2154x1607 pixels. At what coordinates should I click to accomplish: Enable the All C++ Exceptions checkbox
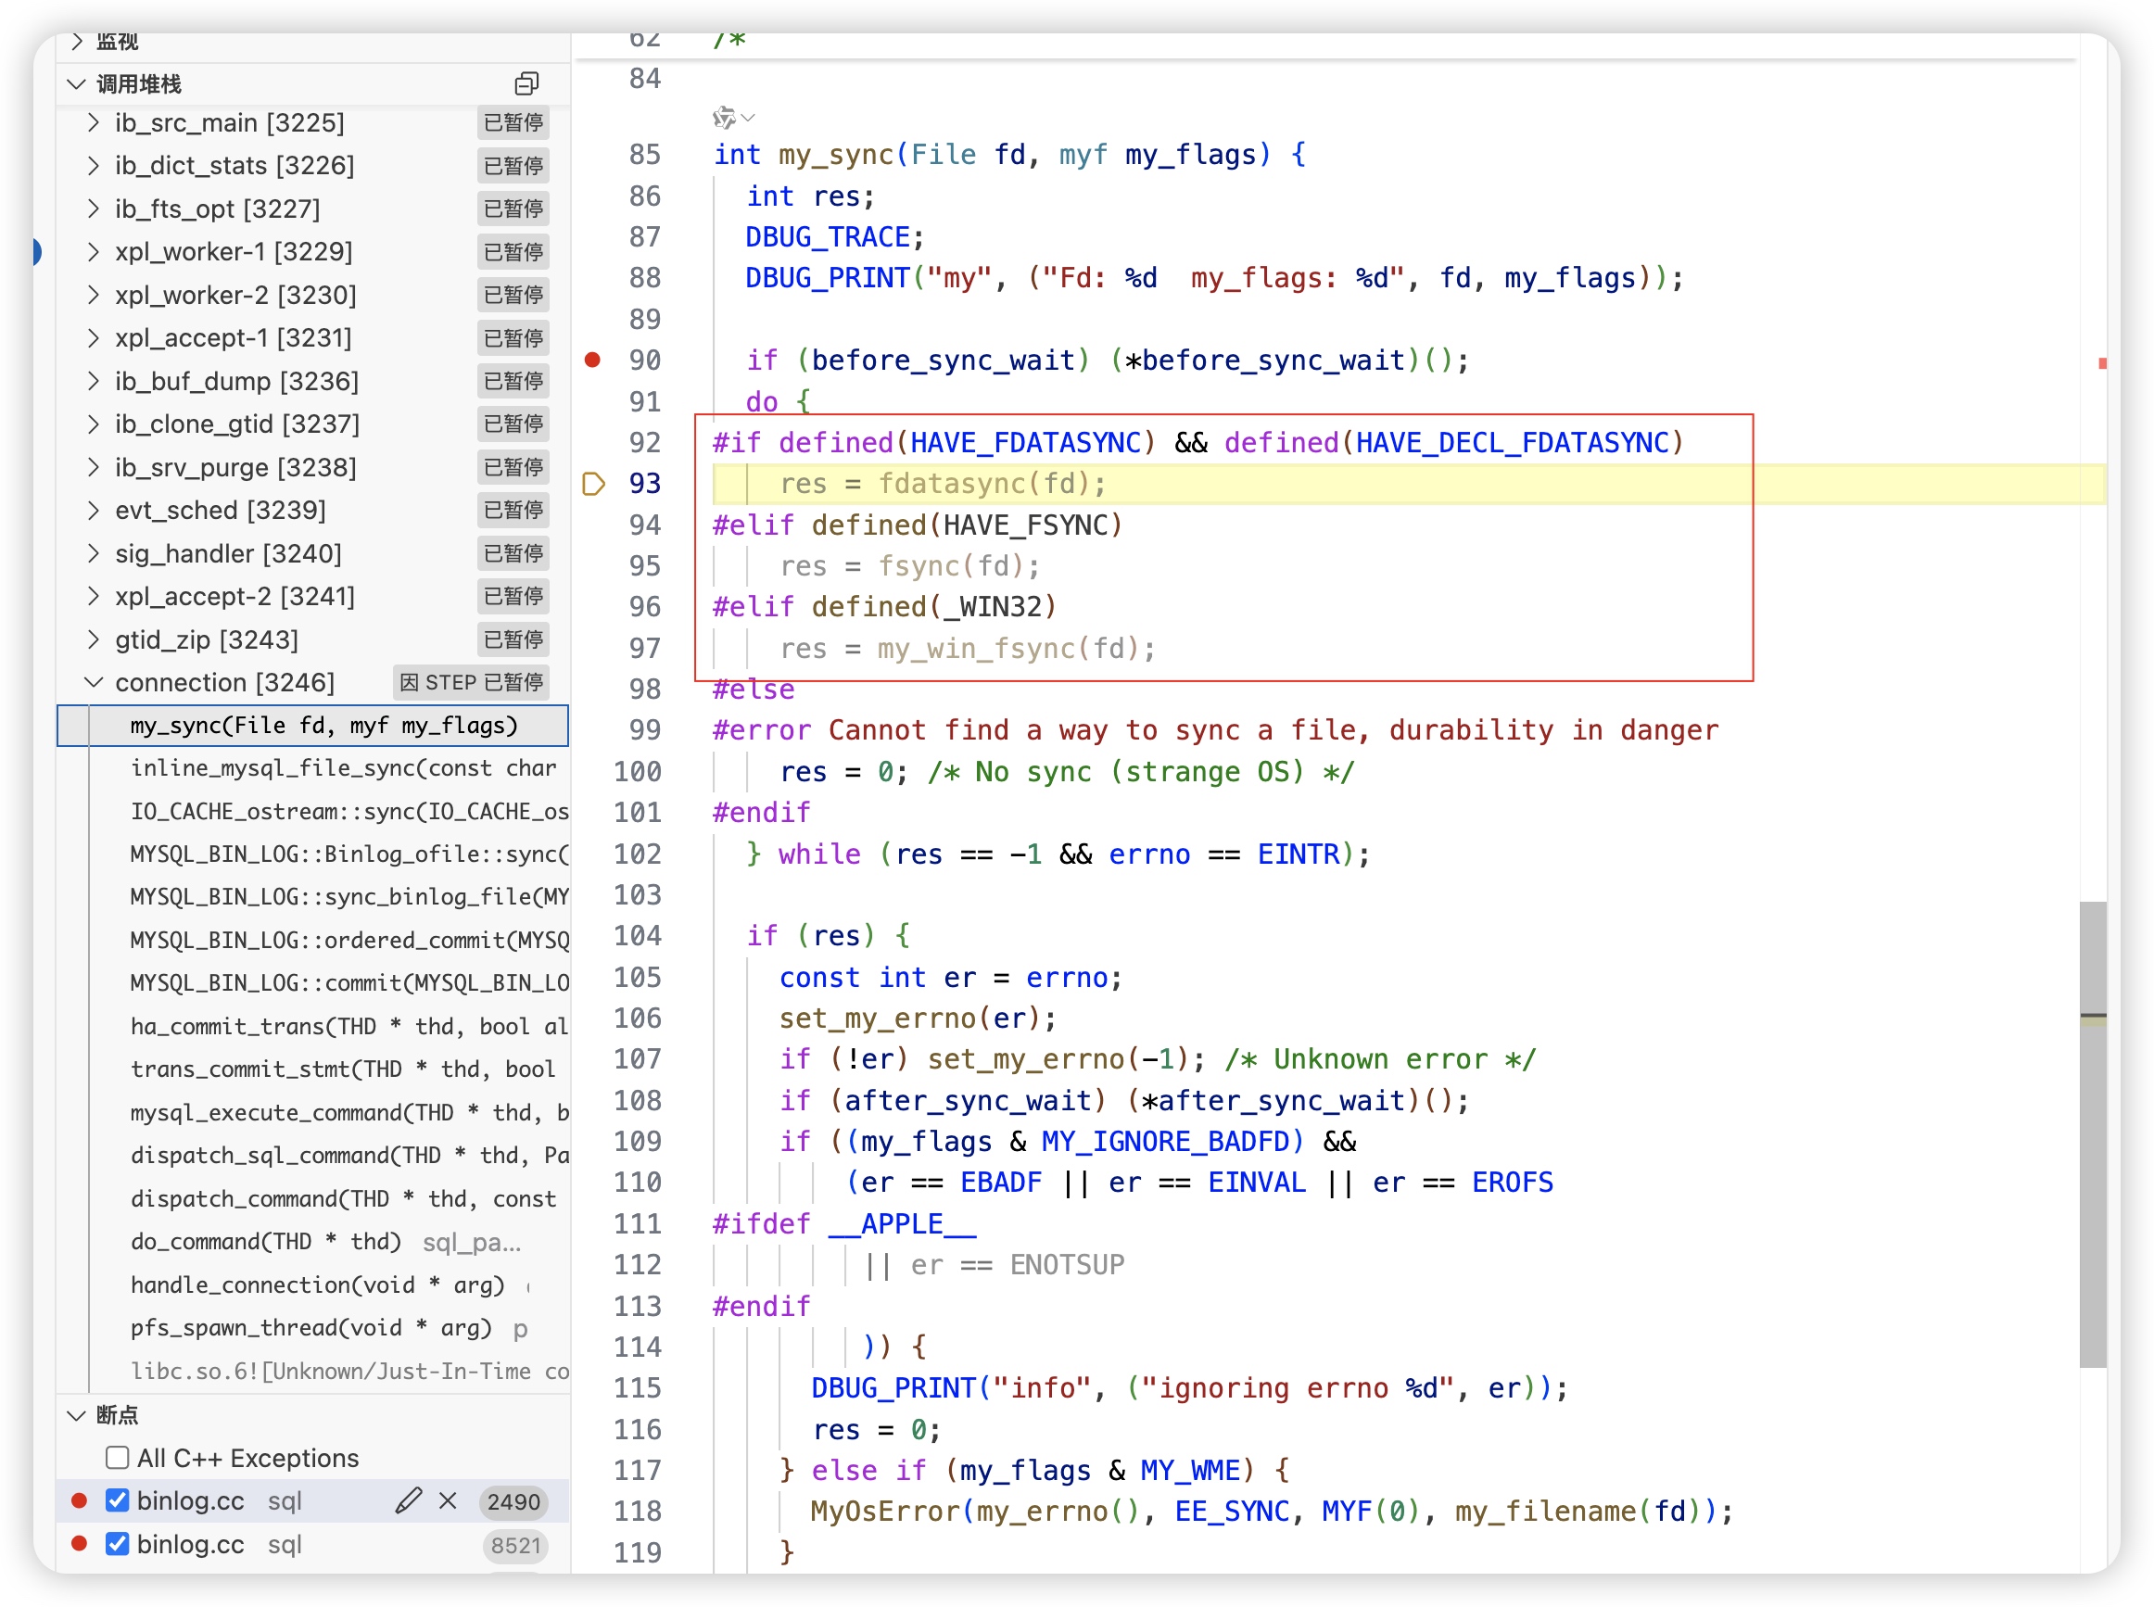[x=118, y=1457]
